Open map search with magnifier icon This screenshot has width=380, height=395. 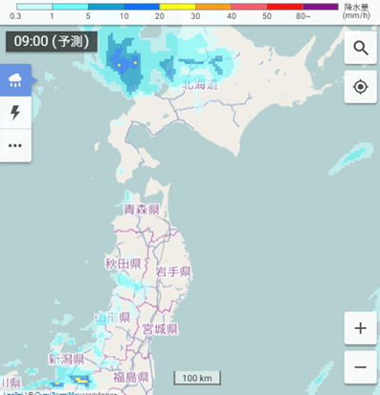[361, 48]
